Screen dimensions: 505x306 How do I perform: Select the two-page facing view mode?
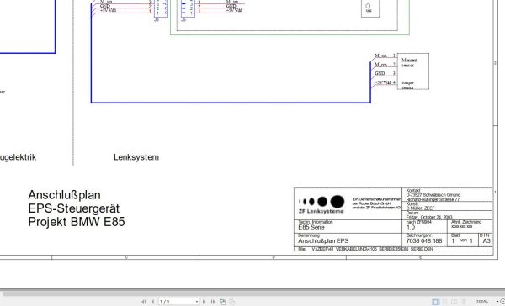coord(454,302)
